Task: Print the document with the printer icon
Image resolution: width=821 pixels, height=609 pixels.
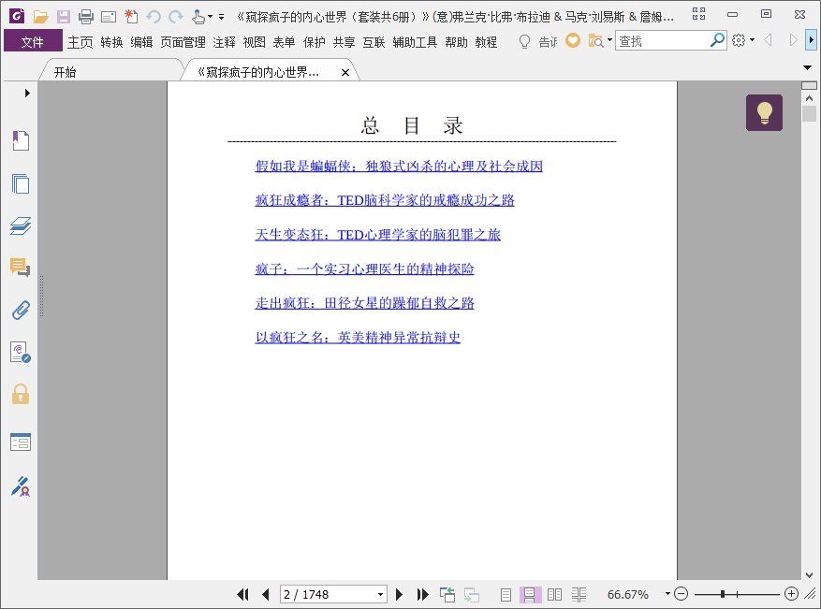Action: pyautogui.click(x=86, y=17)
